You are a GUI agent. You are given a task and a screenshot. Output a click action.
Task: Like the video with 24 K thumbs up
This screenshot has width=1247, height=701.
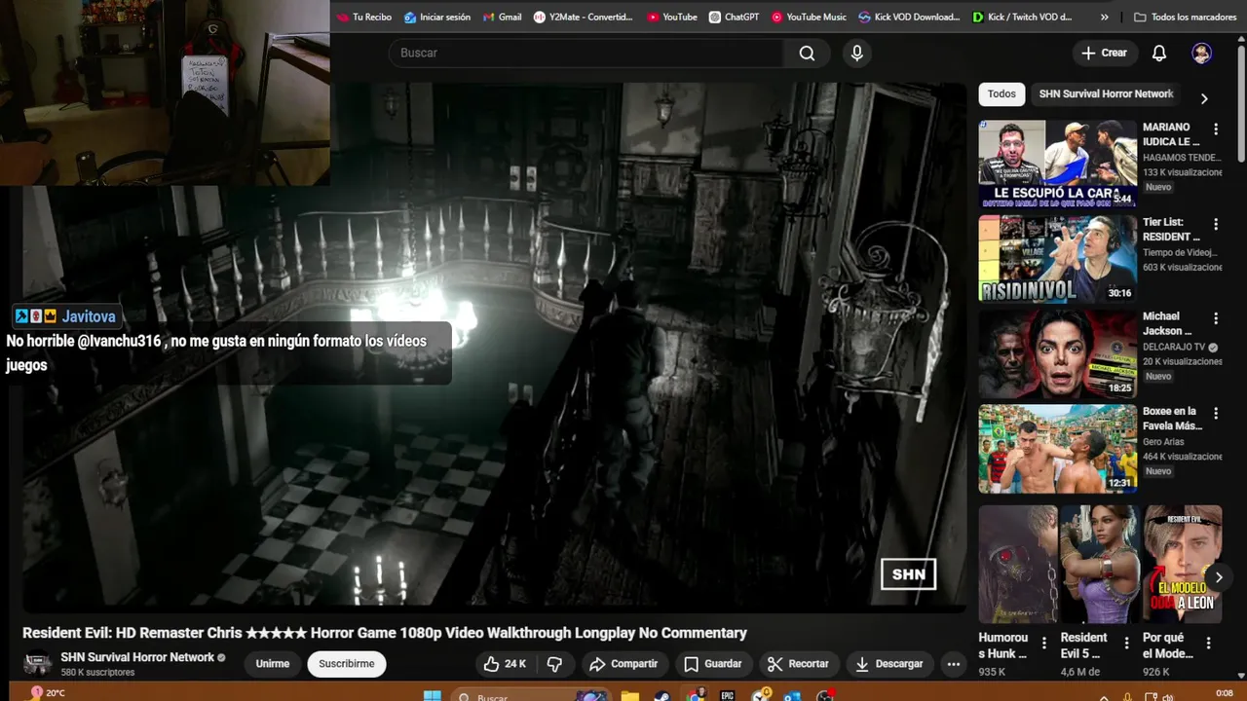click(x=505, y=664)
